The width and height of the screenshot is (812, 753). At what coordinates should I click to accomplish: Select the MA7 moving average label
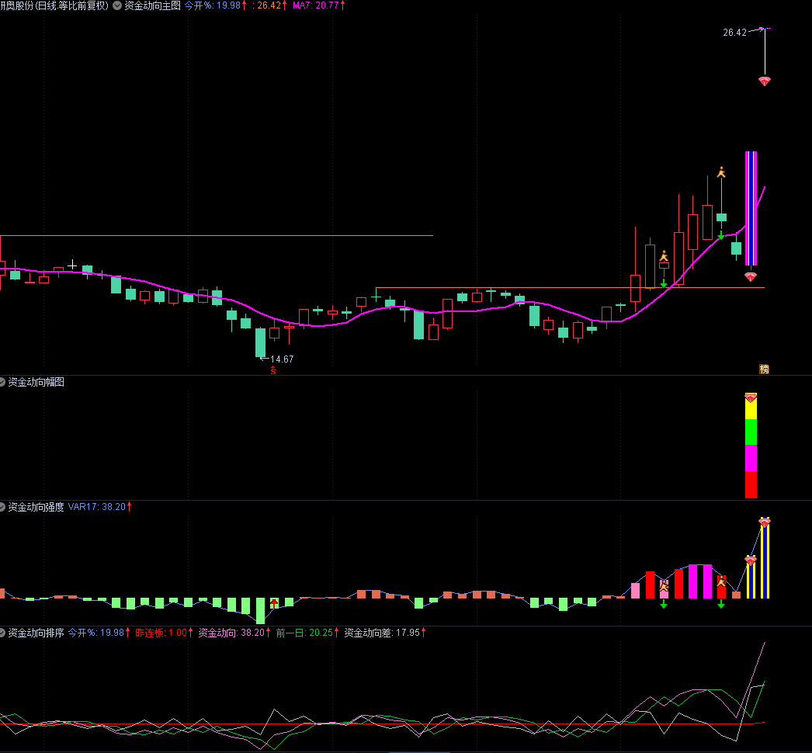[x=318, y=5]
